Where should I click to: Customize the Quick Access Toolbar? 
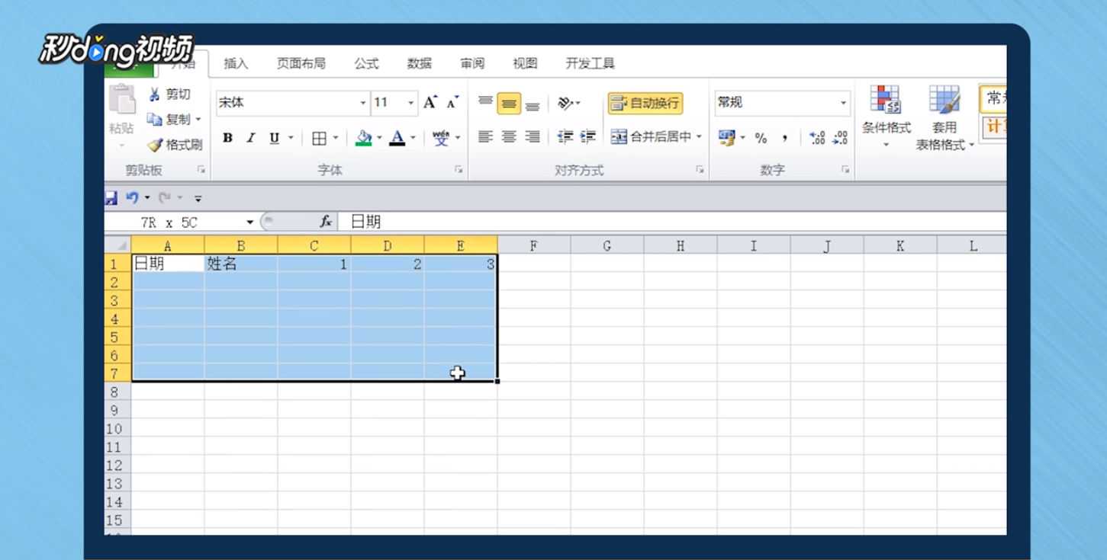point(198,199)
